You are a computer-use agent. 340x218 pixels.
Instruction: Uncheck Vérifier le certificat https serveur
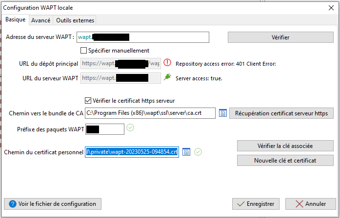[88, 101]
